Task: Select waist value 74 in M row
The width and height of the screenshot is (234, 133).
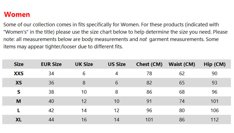Action: click(182, 101)
